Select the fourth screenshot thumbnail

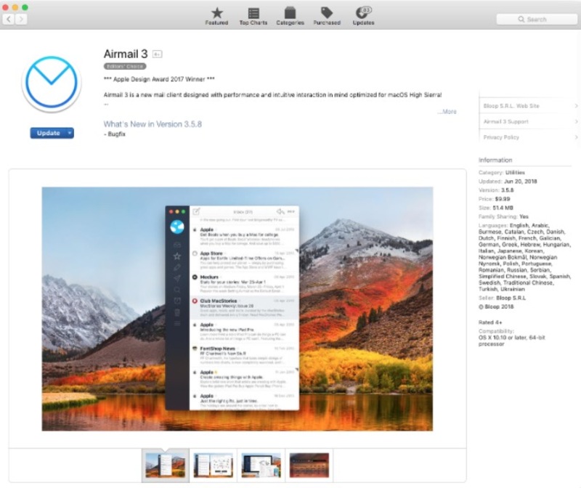click(309, 465)
